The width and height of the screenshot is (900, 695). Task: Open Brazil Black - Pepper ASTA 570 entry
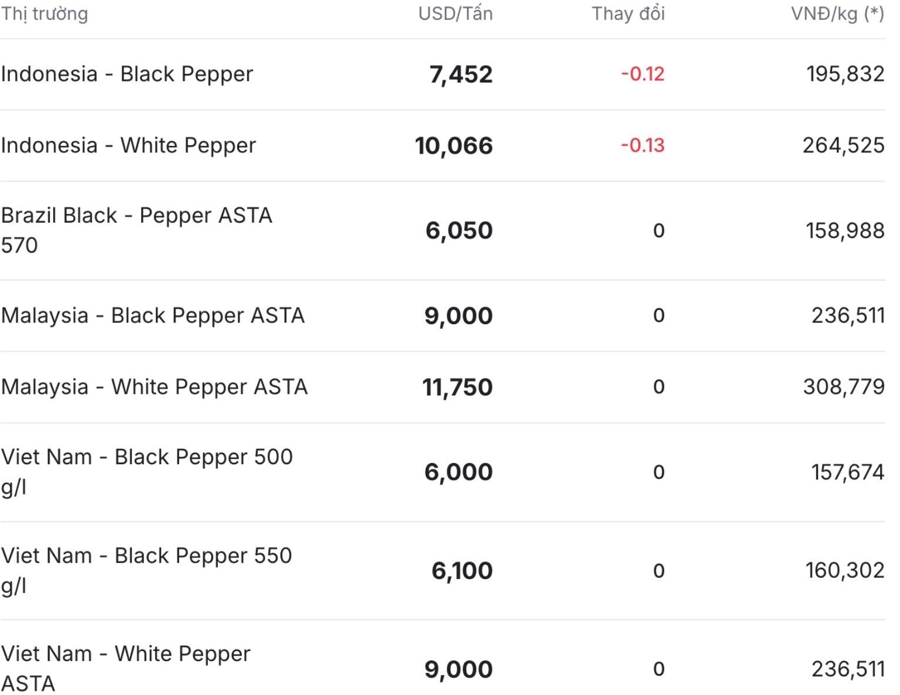click(136, 230)
